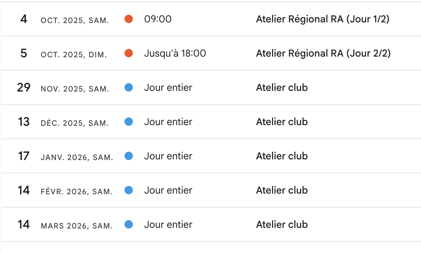Click the 09:00 start time text
The height and width of the screenshot is (253, 421).
point(158,19)
